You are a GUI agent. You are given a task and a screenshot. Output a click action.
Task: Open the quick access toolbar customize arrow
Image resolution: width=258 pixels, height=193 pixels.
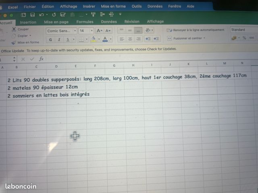(x=120, y=14)
